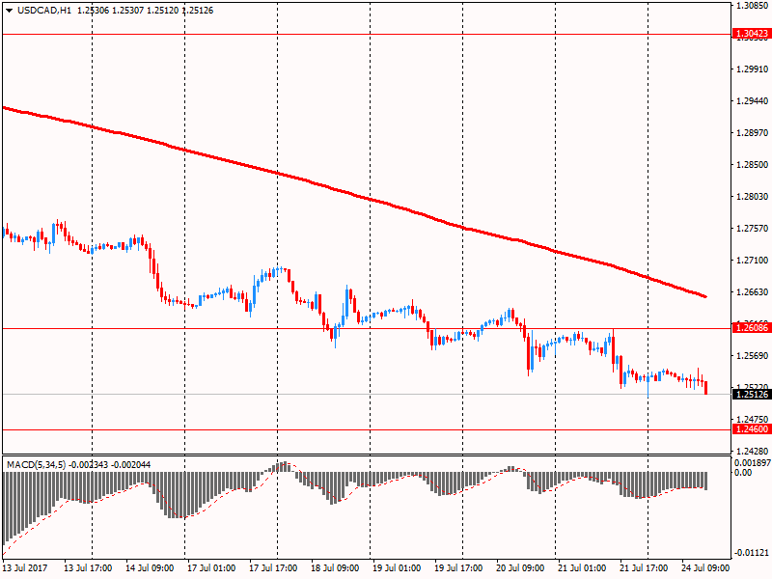Select the 1.24600 red price level label
The image size is (772, 579).
(x=752, y=429)
